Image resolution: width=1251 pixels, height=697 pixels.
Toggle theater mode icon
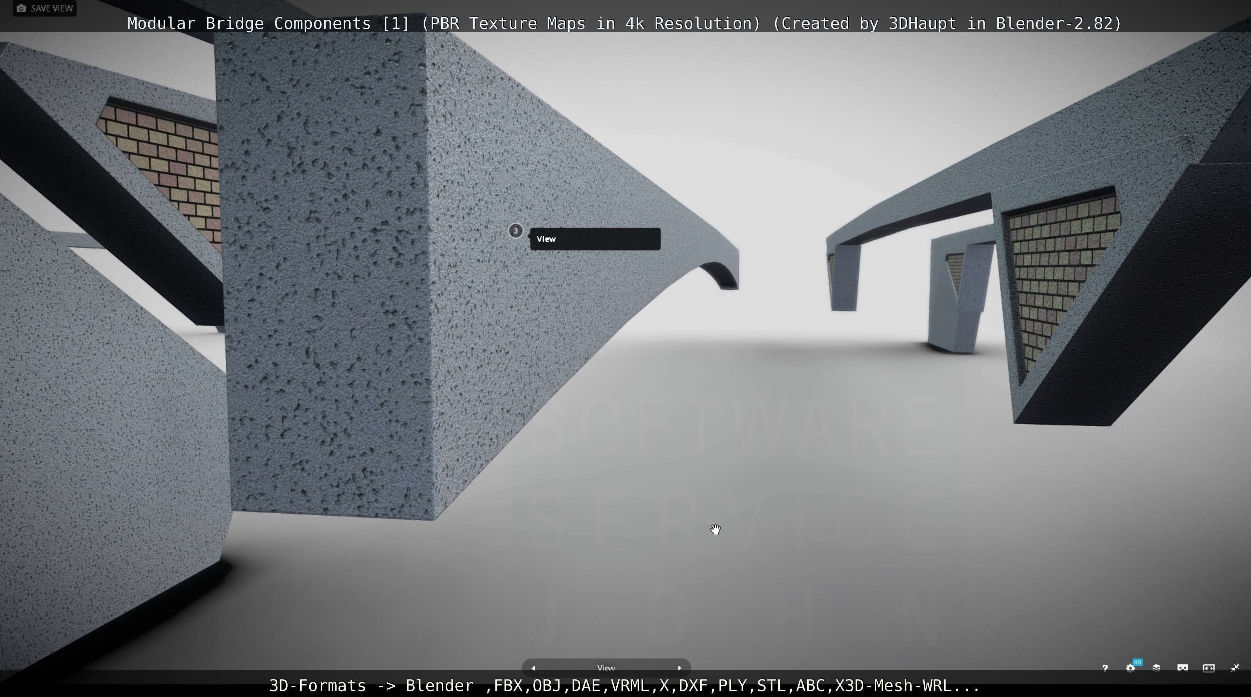[1209, 668]
